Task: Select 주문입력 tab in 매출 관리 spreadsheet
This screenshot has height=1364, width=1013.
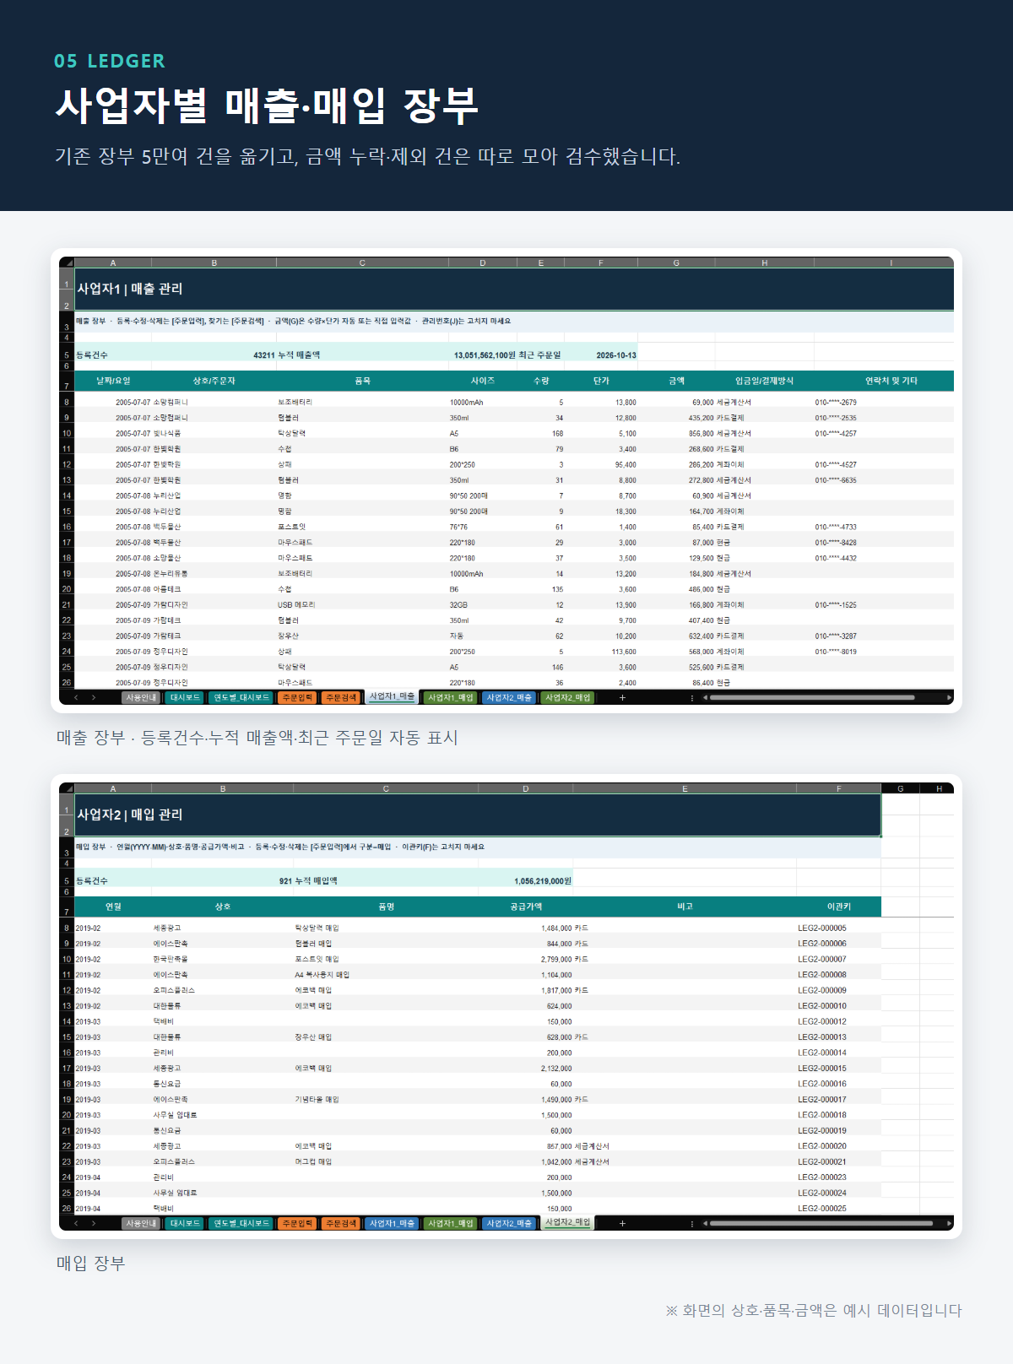Action: 297,698
